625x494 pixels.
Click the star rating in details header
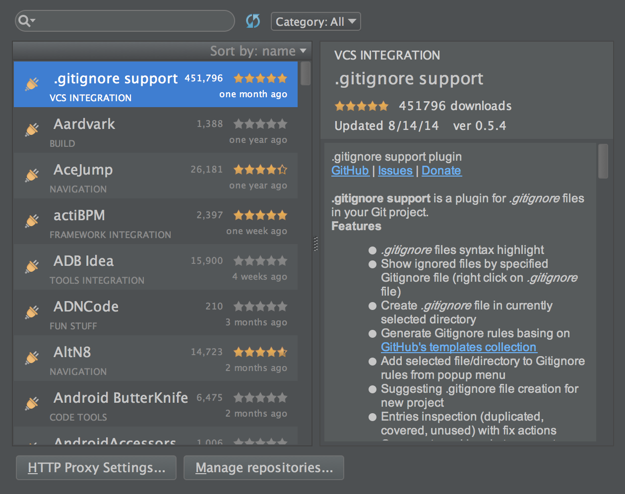(x=361, y=106)
